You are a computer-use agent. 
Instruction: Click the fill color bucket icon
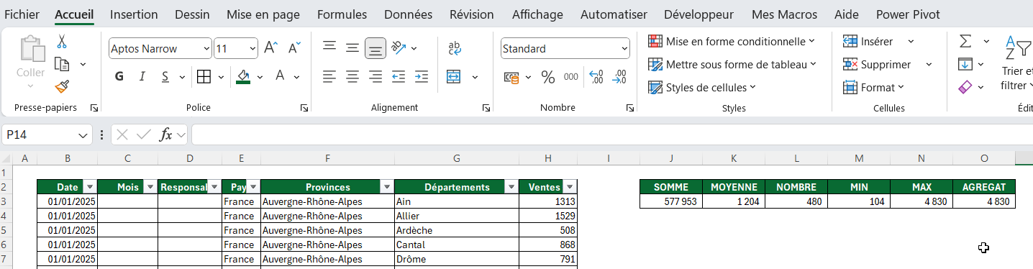(x=243, y=76)
